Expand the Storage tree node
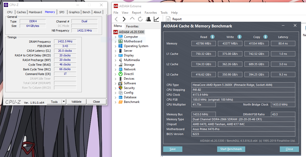306x157 pixels. tap(116, 65)
